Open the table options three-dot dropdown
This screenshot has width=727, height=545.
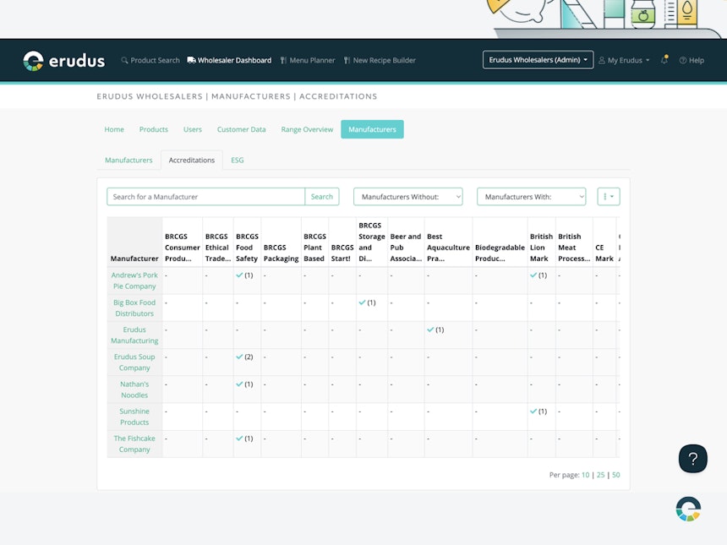click(x=609, y=197)
